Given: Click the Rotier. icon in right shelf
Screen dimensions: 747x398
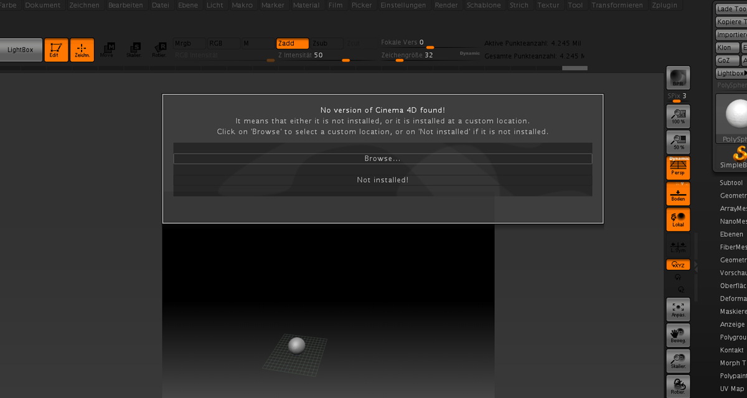Looking at the screenshot, I should [678, 387].
